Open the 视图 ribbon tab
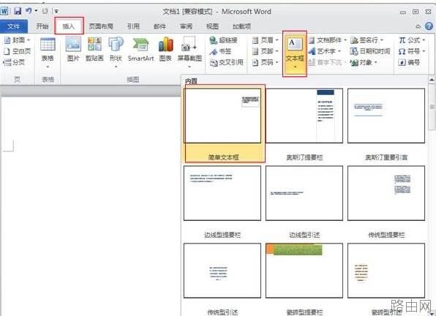 (212, 26)
